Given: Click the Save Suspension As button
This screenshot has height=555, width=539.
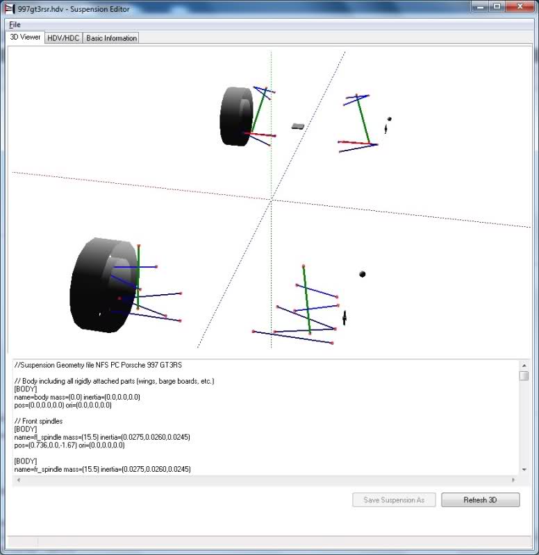Looking at the screenshot, I should point(394,499).
